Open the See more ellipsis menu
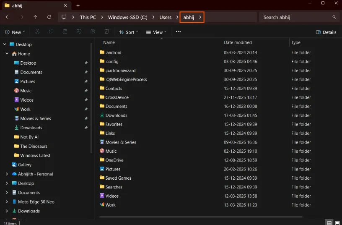Viewport: 342px width, 225px height. (178, 32)
